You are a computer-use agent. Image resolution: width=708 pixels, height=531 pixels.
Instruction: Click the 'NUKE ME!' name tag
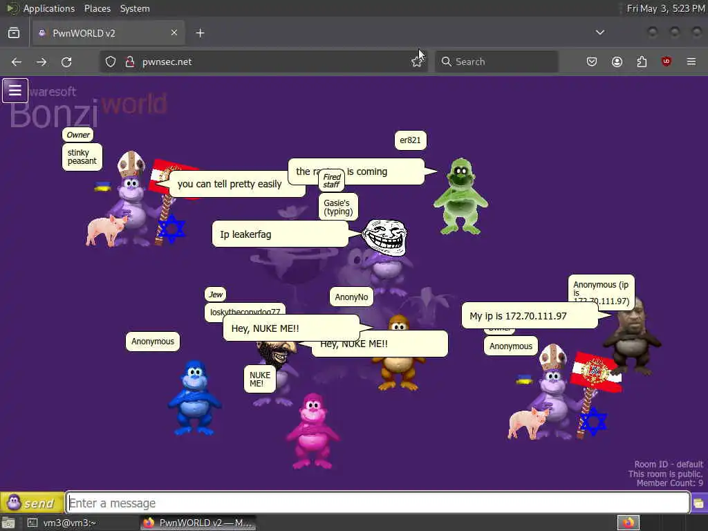[260, 379]
